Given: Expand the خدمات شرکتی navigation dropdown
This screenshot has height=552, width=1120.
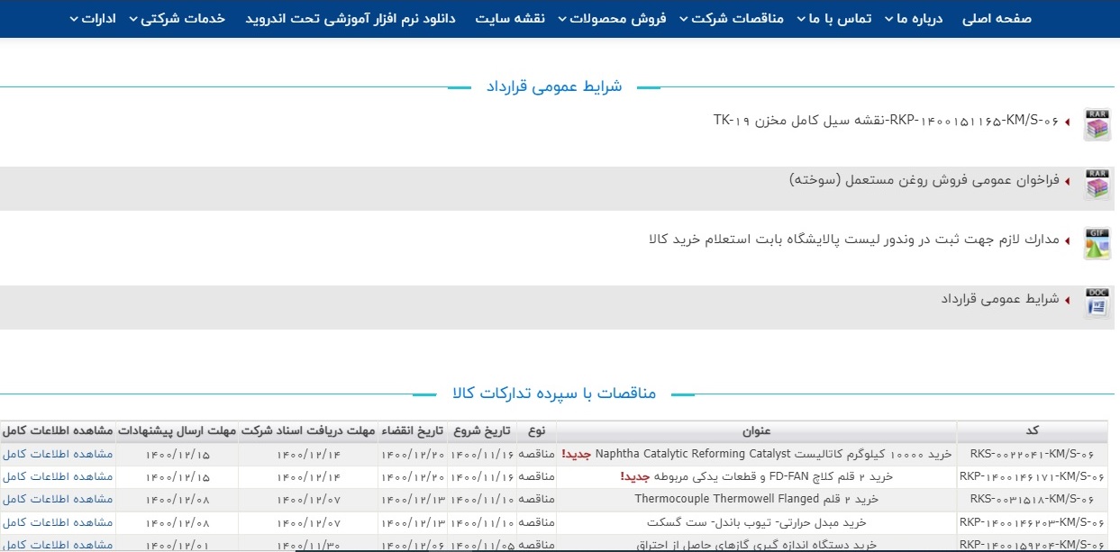Looking at the screenshot, I should coord(177,18).
